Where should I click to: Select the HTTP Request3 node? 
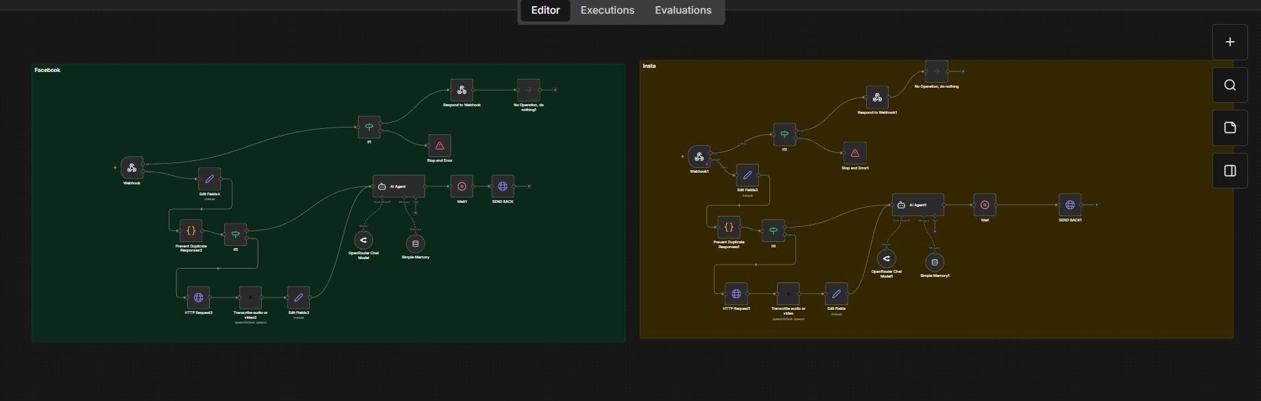coord(198,297)
